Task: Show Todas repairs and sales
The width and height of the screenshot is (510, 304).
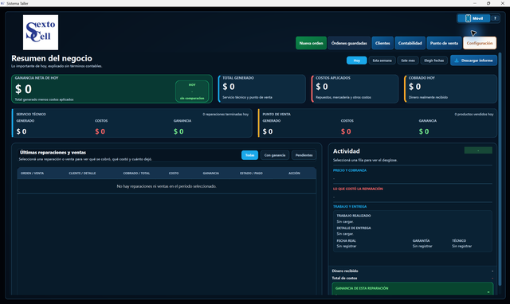Action: pos(249,155)
